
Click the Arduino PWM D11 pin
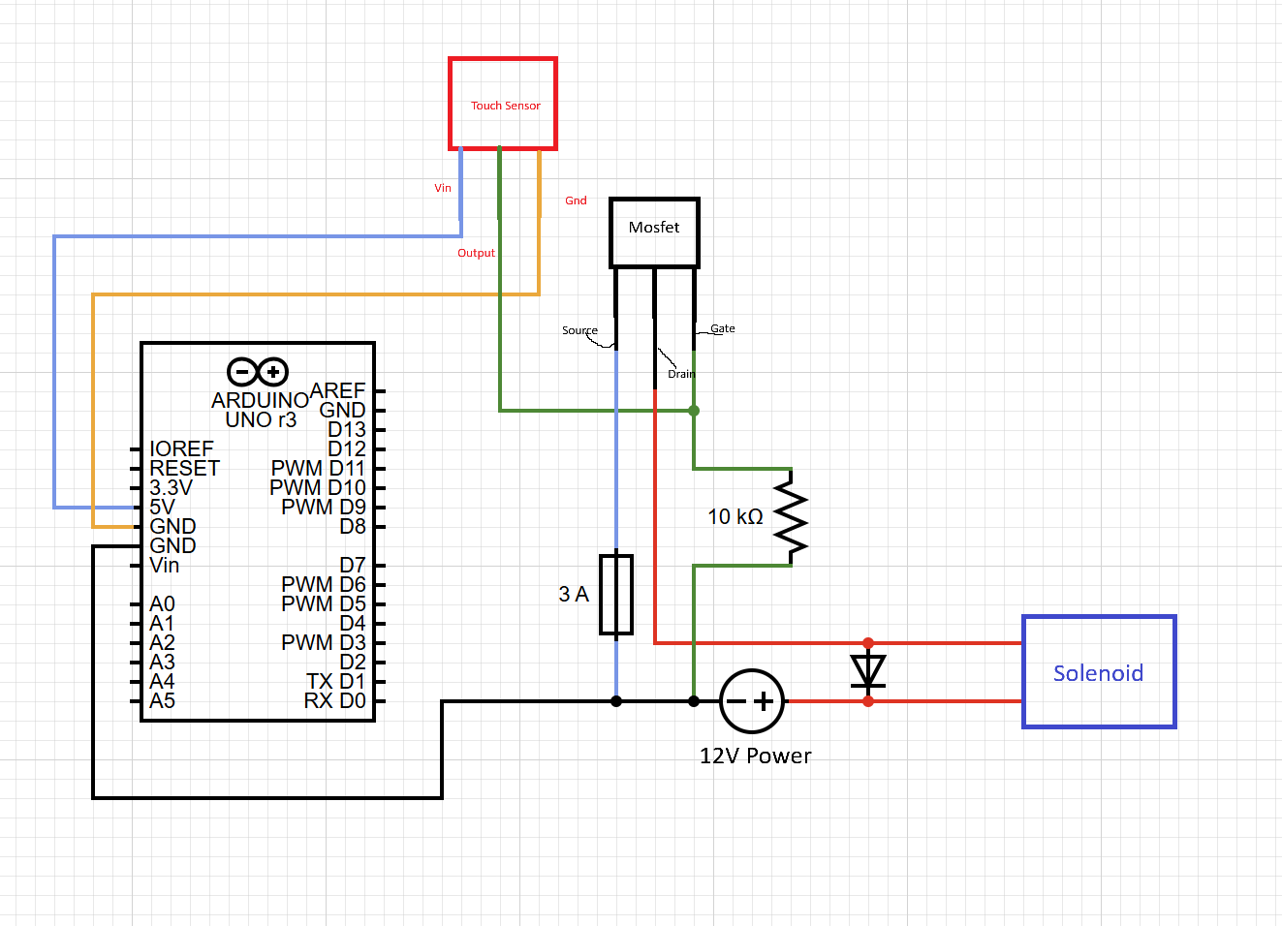[x=318, y=468]
